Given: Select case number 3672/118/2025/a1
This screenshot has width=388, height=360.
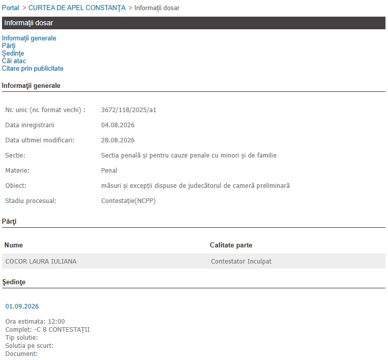Looking at the screenshot, I should pyautogui.click(x=129, y=110).
